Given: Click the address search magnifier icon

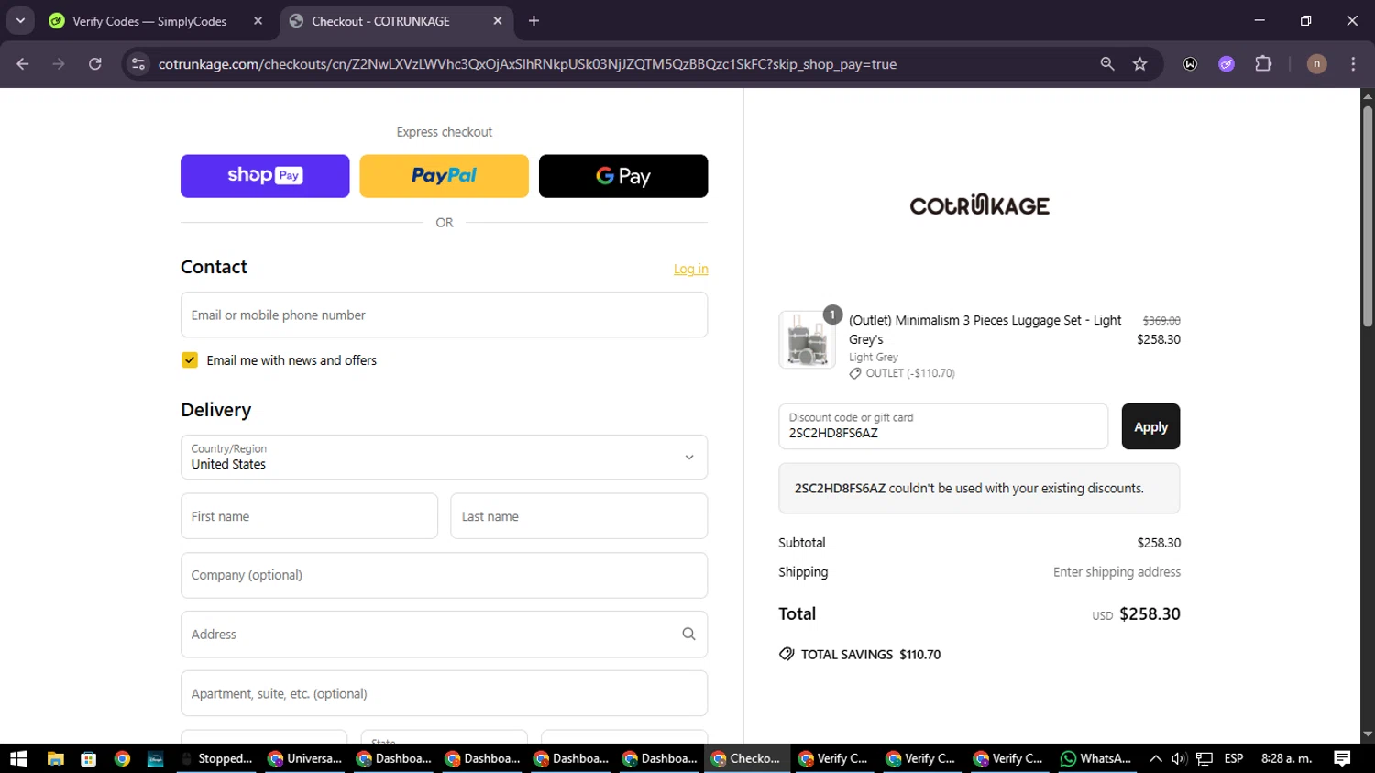Looking at the screenshot, I should pyautogui.click(x=688, y=634).
